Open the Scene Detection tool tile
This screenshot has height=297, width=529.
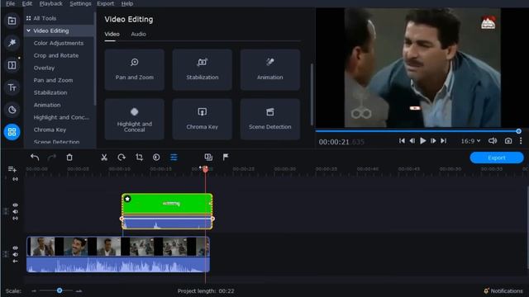point(270,119)
